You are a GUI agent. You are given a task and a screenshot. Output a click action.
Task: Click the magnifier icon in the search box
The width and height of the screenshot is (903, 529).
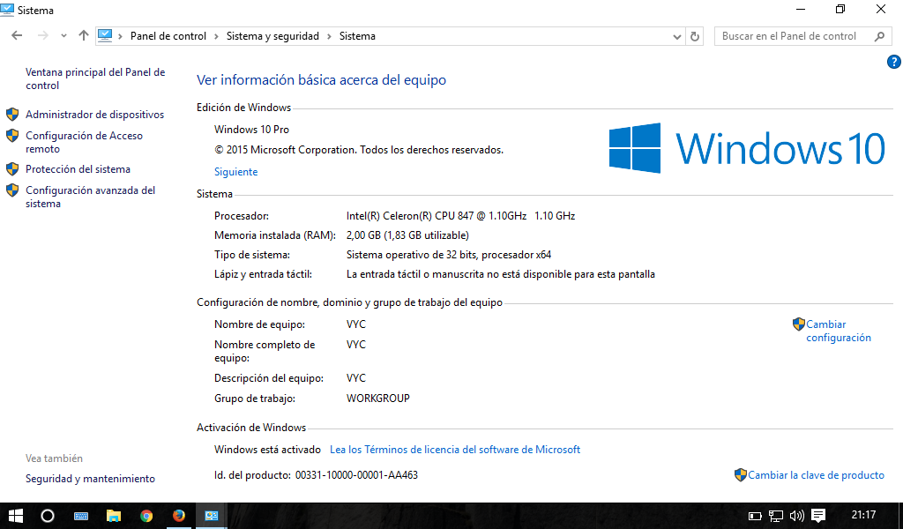pyautogui.click(x=879, y=36)
